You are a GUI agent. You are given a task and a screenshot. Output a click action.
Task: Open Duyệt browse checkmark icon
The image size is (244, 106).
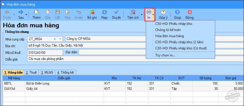[116, 12]
